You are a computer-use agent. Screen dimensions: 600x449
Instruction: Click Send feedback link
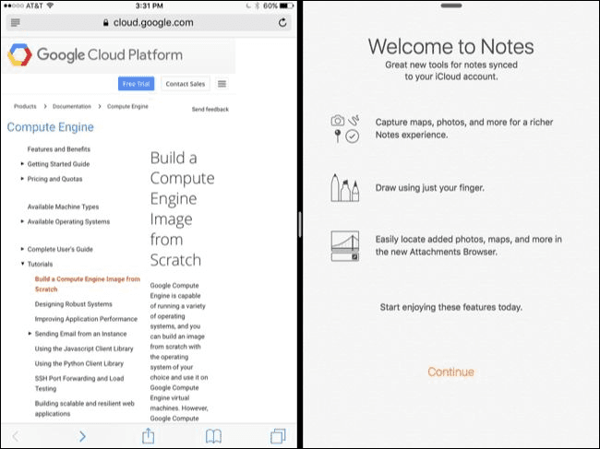(210, 110)
